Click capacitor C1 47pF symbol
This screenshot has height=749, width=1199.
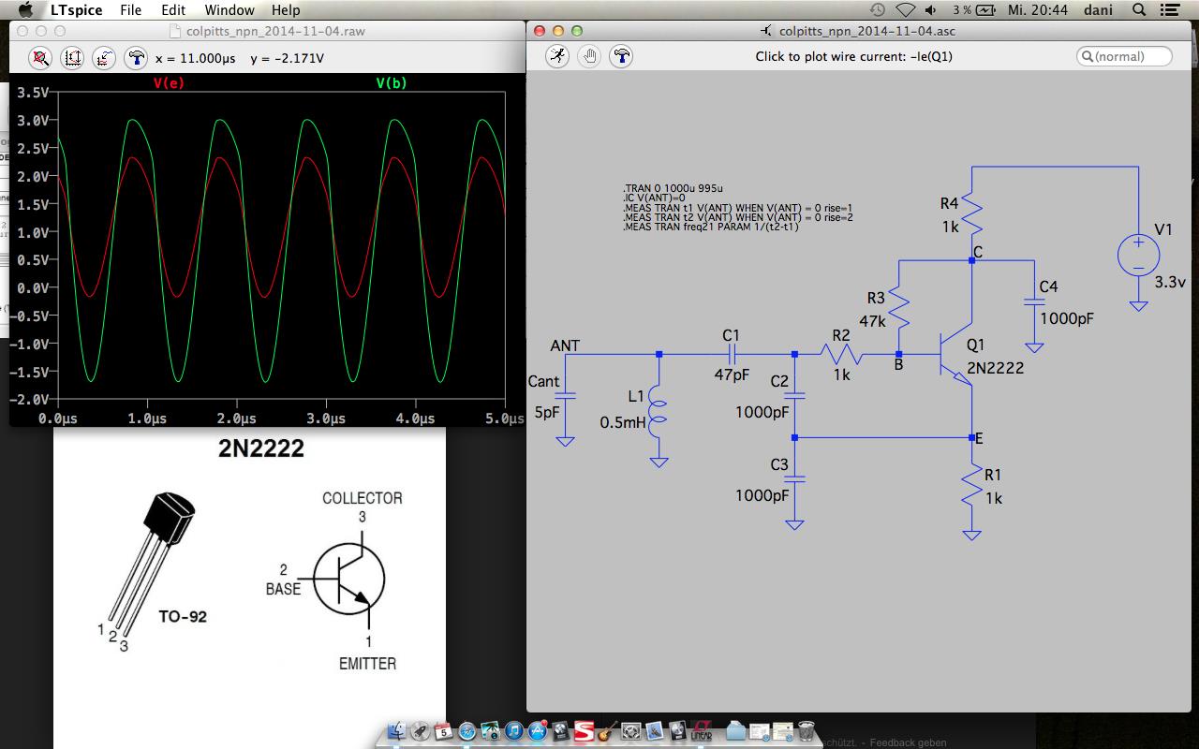coord(732,355)
